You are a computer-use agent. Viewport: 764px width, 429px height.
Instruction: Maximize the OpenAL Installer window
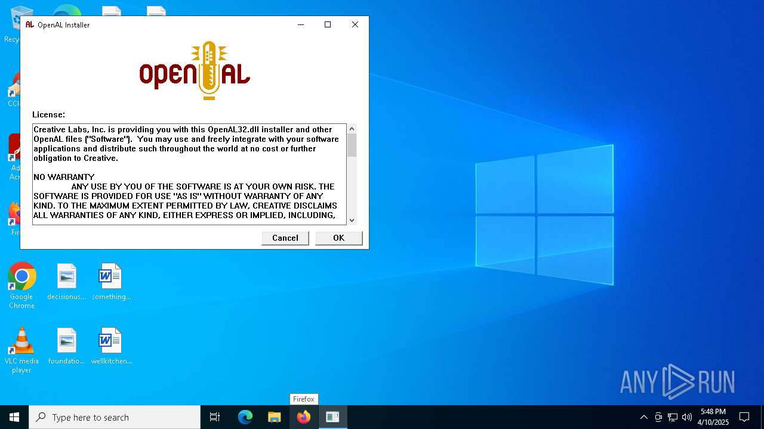point(328,24)
